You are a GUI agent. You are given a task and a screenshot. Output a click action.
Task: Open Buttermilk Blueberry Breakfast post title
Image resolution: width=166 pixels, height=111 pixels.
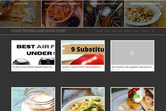click(x=132, y=67)
